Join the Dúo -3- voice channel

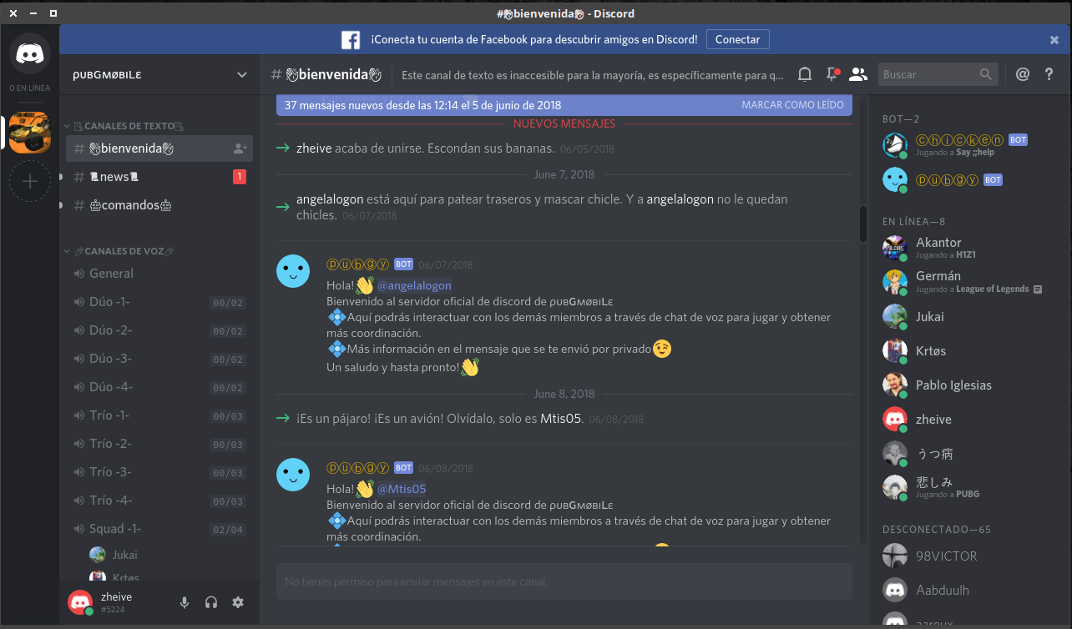coord(159,359)
